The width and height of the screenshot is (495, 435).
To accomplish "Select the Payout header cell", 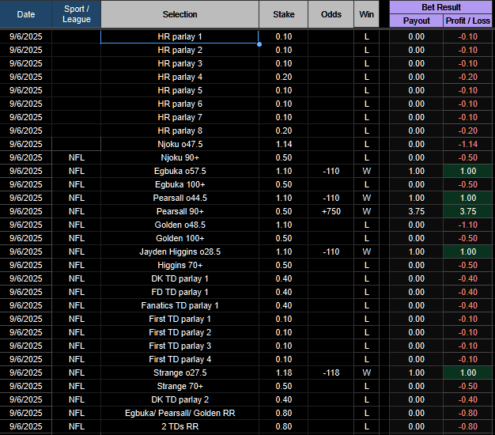I will [x=417, y=21].
